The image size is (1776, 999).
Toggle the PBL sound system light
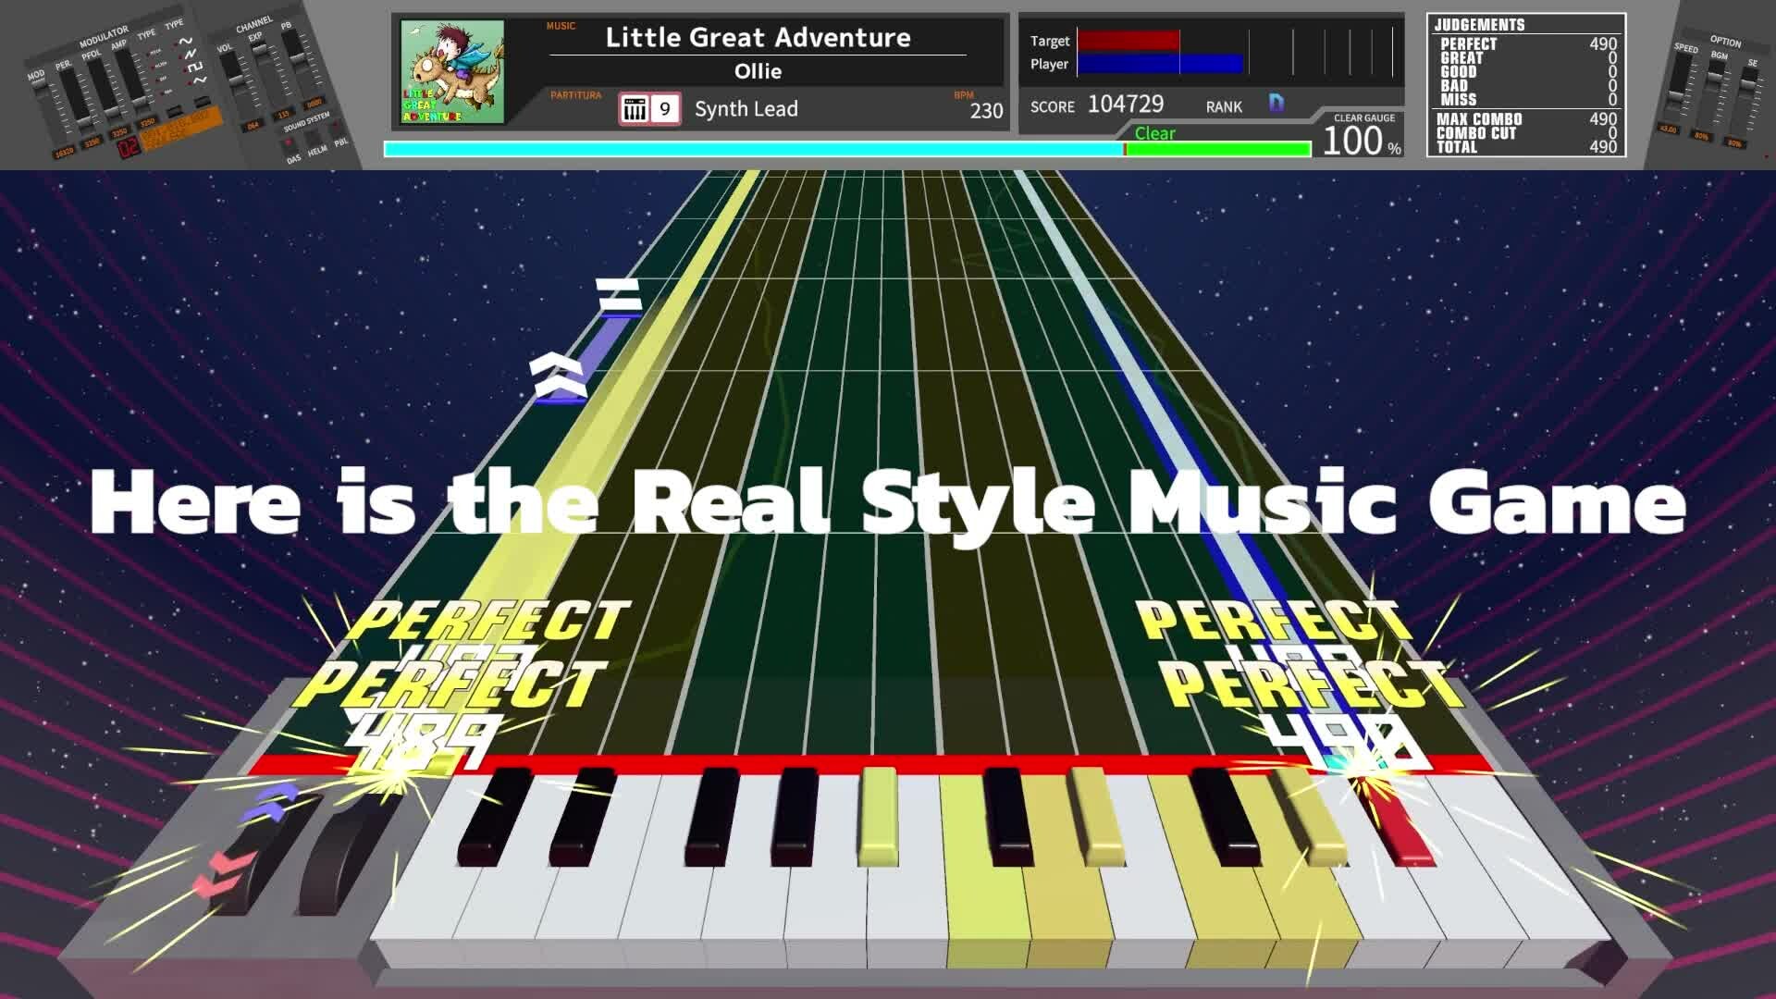[x=335, y=125]
